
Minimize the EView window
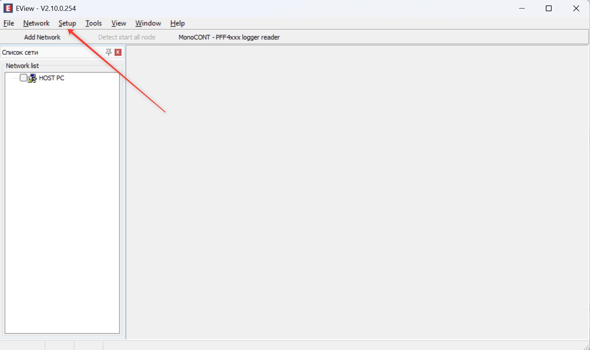(x=522, y=8)
